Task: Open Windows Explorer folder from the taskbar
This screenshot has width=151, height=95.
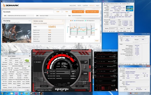Action: 12,93
